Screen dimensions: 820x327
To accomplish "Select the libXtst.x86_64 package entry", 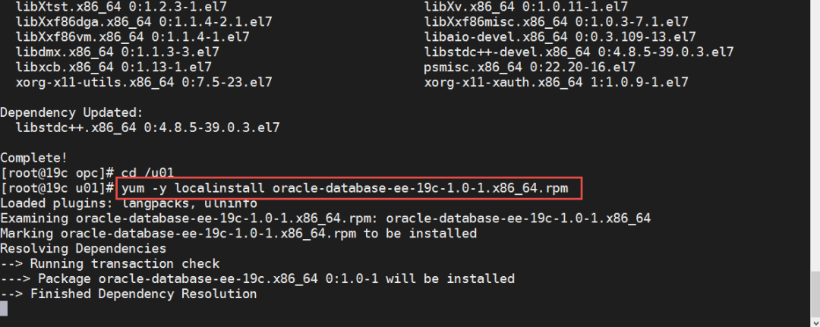I will [x=117, y=6].
